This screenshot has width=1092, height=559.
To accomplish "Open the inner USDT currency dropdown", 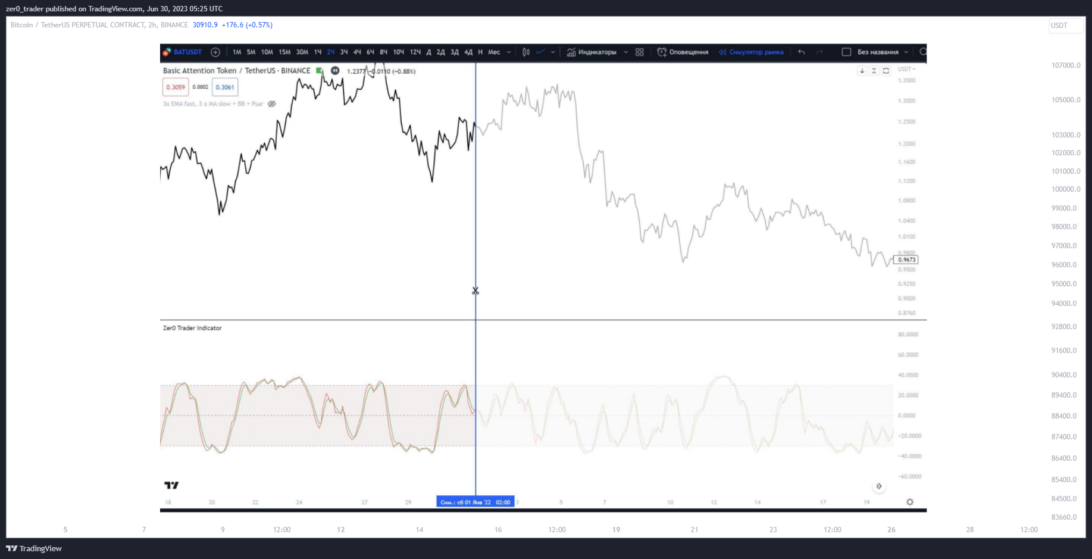I will [x=907, y=69].
